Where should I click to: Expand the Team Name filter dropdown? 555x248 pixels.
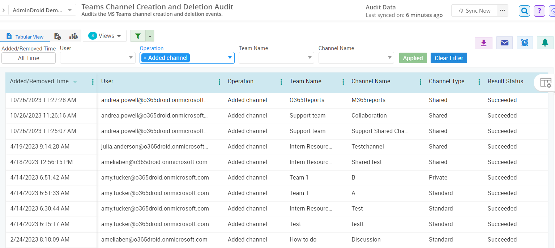coord(309,58)
